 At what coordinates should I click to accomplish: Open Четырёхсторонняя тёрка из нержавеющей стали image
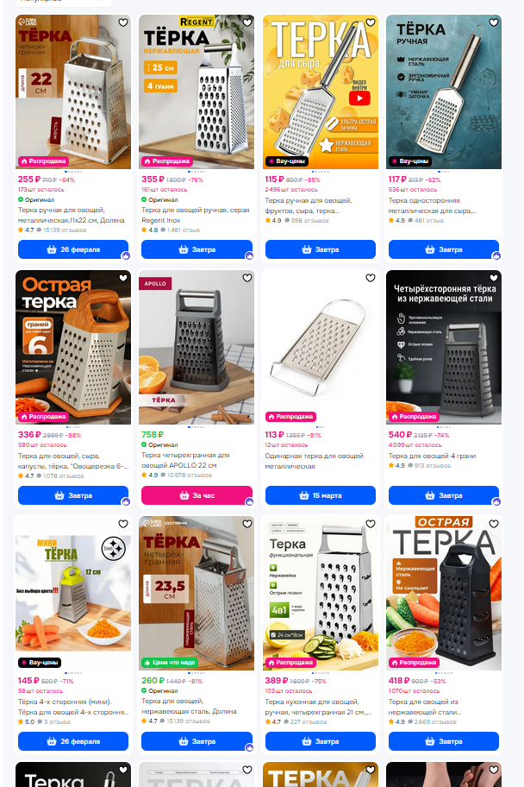coord(444,347)
